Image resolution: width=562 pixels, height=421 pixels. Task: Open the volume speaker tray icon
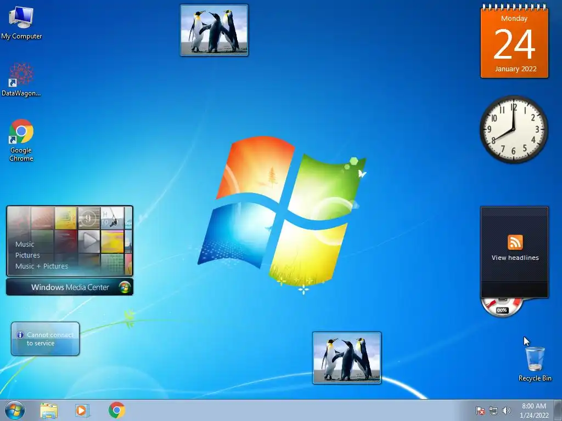pyautogui.click(x=506, y=411)
